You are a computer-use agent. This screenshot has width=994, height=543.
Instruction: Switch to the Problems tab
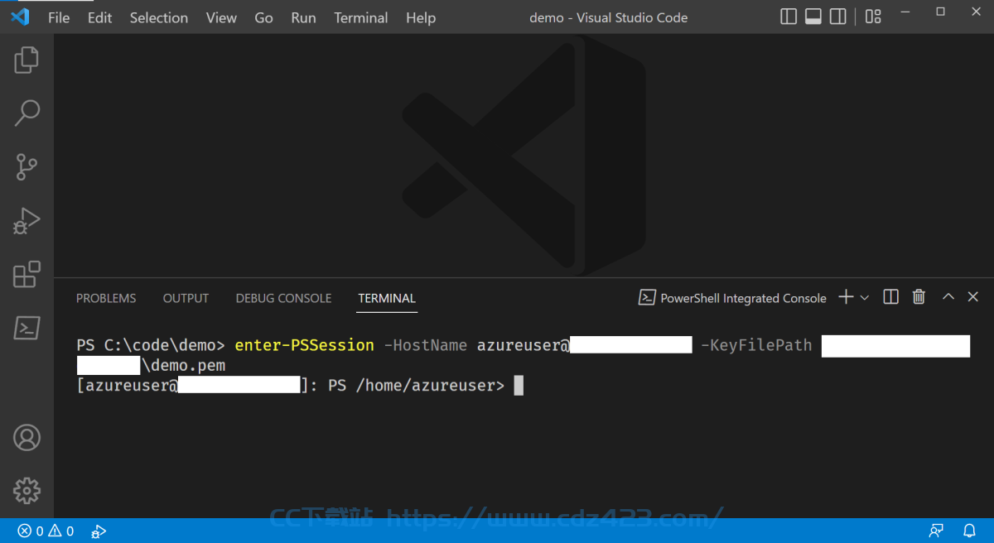pyautogui.click(x=106, y=298)
